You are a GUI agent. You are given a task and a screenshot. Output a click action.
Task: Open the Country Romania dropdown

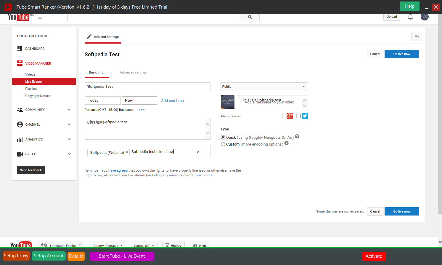[107, 245]
